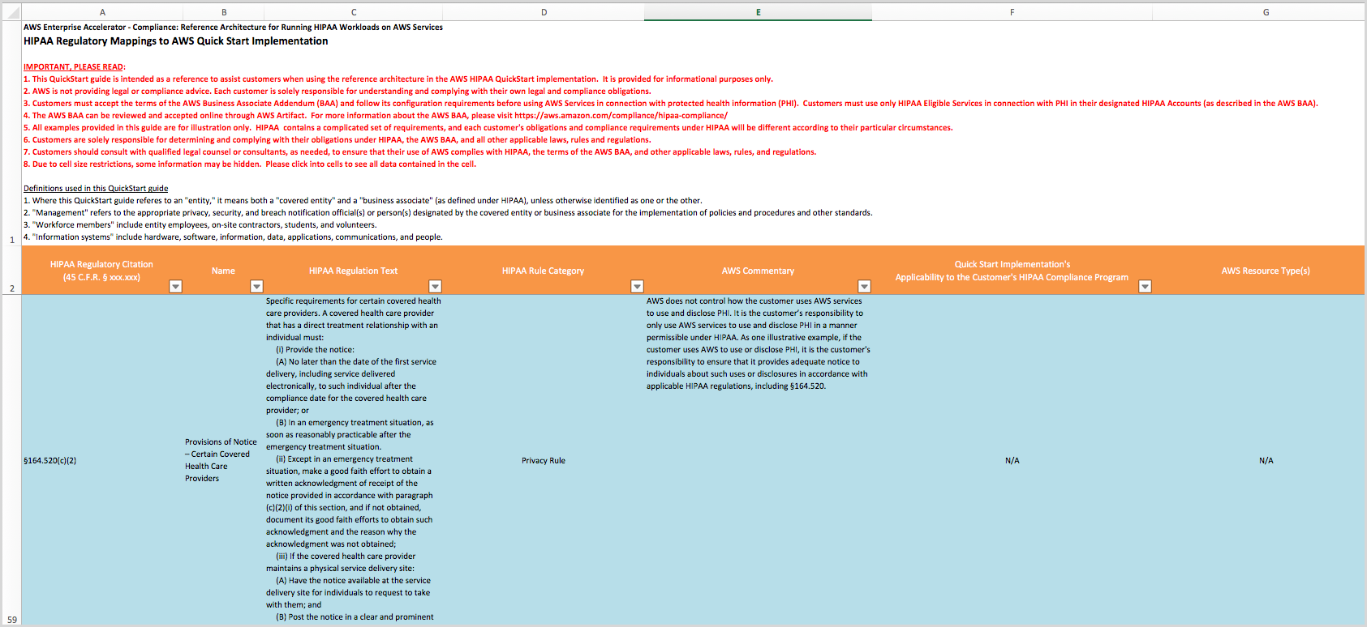This screenshot has width=1367, height=627.
Task: Click note 7 'Customers should consult with qualified'
Action: [420, 152]
